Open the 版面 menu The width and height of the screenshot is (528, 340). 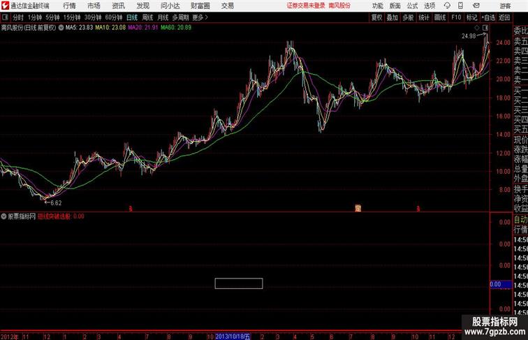pos(395,6)
